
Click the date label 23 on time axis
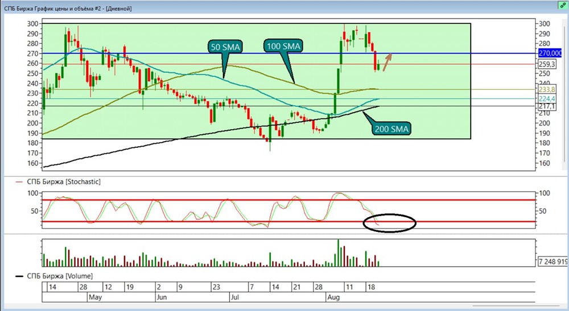(x=216, y=287)
